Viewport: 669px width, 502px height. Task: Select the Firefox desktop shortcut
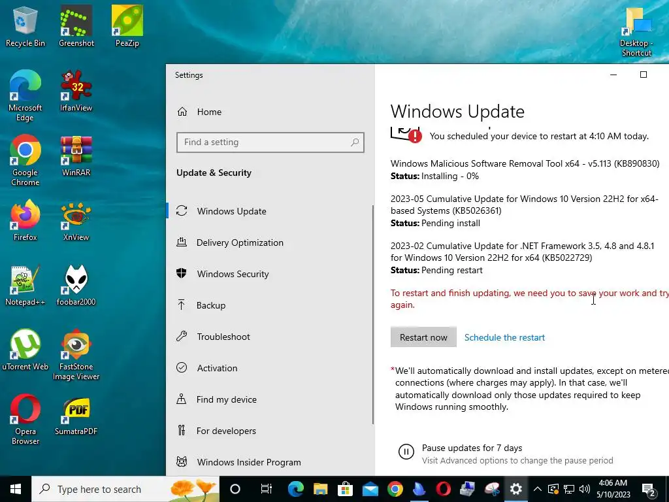click(x=25, y=221)
